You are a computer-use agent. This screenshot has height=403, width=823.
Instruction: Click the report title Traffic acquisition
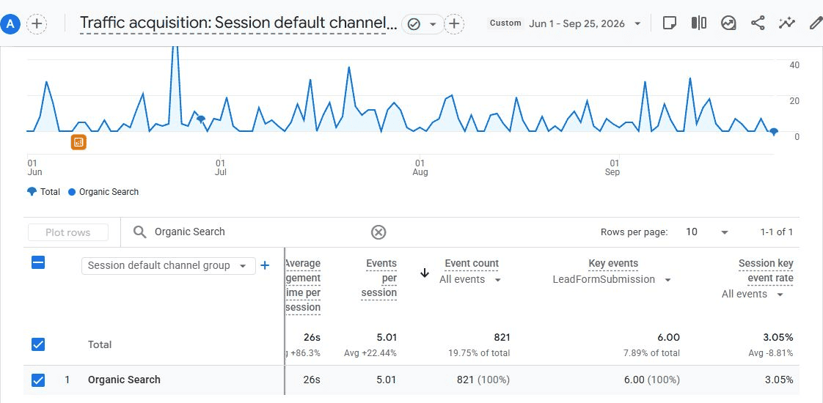pos(239,23)
